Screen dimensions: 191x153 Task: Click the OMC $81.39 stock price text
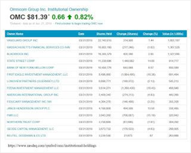click(29, 17)
